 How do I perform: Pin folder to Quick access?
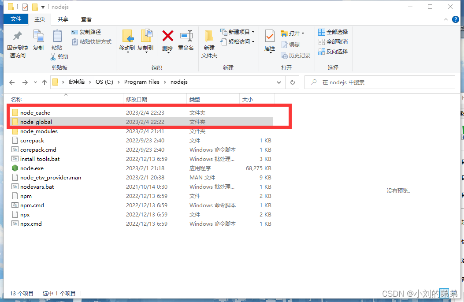tap(18, 44)
